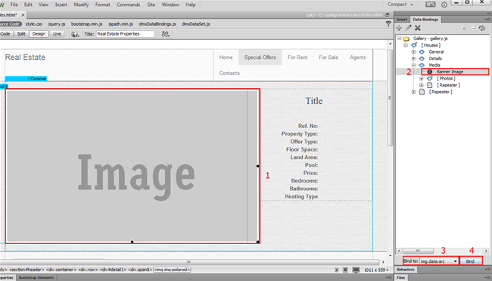Switch to Code view

click(x=5, y=34)
